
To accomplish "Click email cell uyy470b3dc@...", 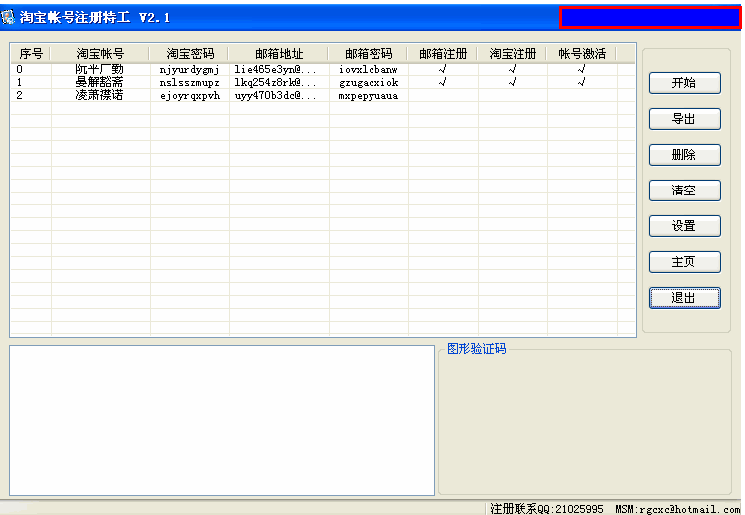I will [275, 95].
